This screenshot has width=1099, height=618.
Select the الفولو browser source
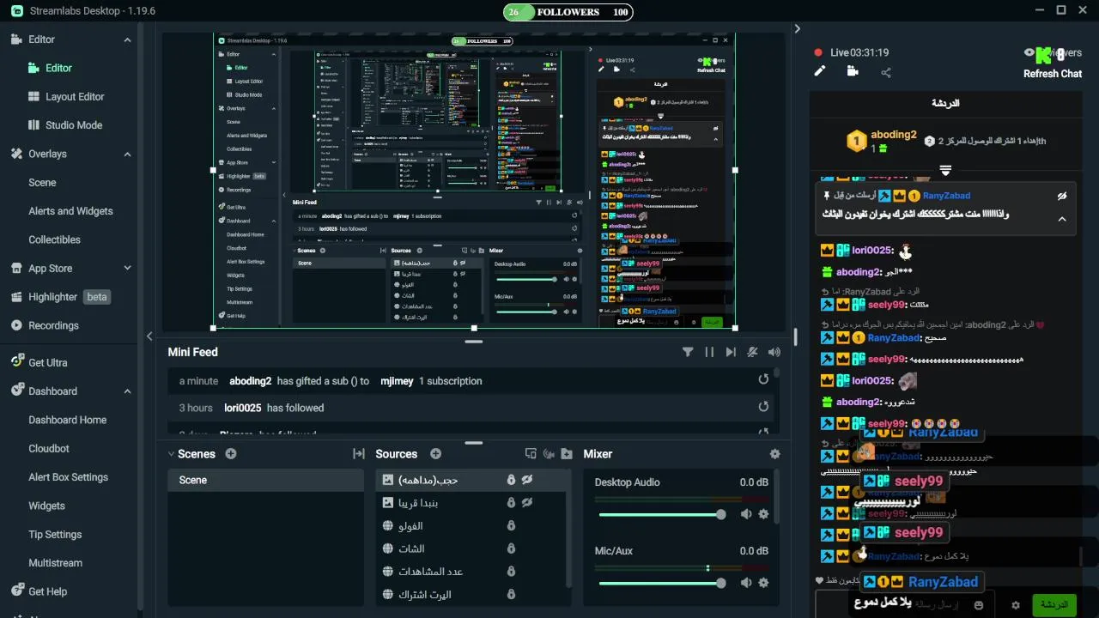(x=471, y=525)
